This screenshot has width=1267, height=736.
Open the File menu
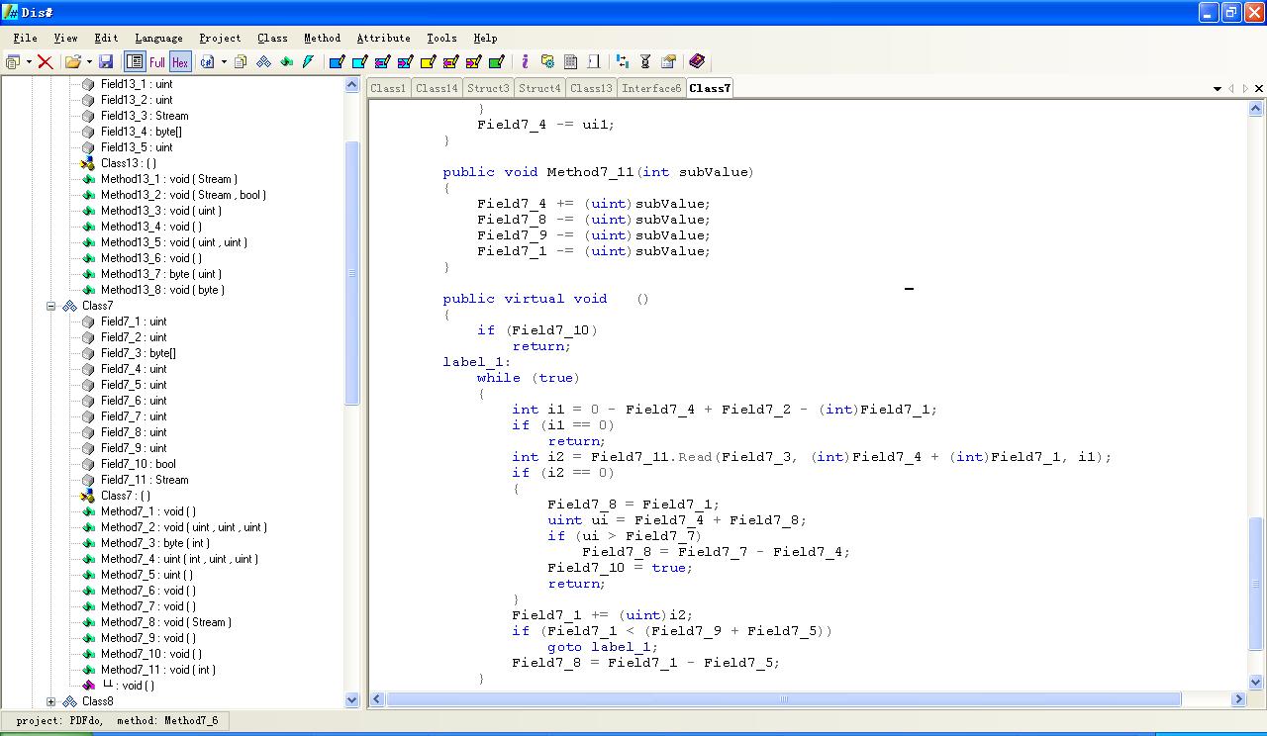26,38
